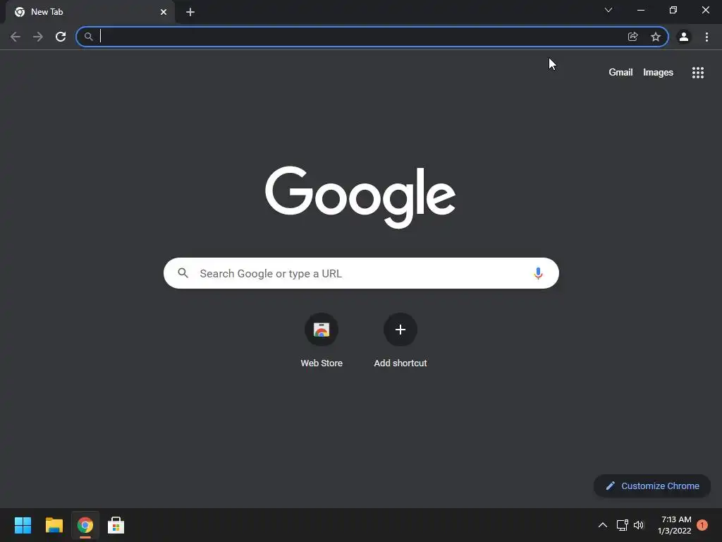Open Microsoft Store from the taskbar
The image size is (722, 542).
click(x=116, y=525)
